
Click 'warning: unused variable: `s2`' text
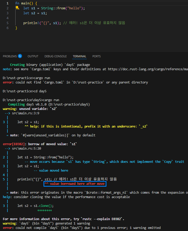(x=30, y=109)
